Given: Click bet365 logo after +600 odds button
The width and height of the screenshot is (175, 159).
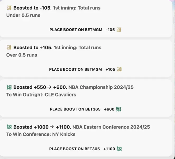Looking at the screenshot, I should [x=118, y=109].
